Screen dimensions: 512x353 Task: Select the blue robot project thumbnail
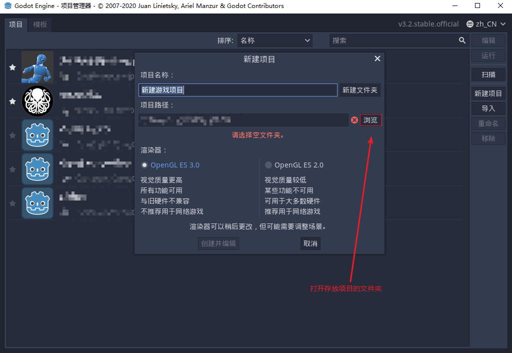point(37,67)
